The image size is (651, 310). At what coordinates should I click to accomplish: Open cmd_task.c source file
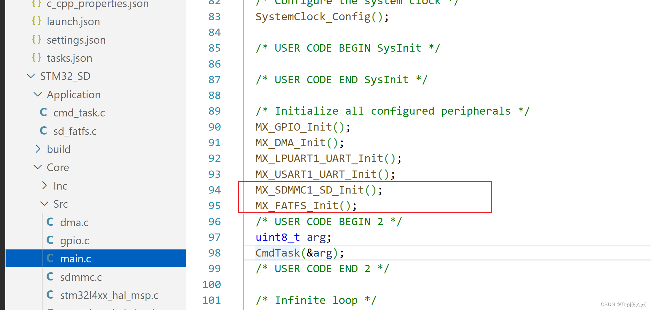(79, 113)
